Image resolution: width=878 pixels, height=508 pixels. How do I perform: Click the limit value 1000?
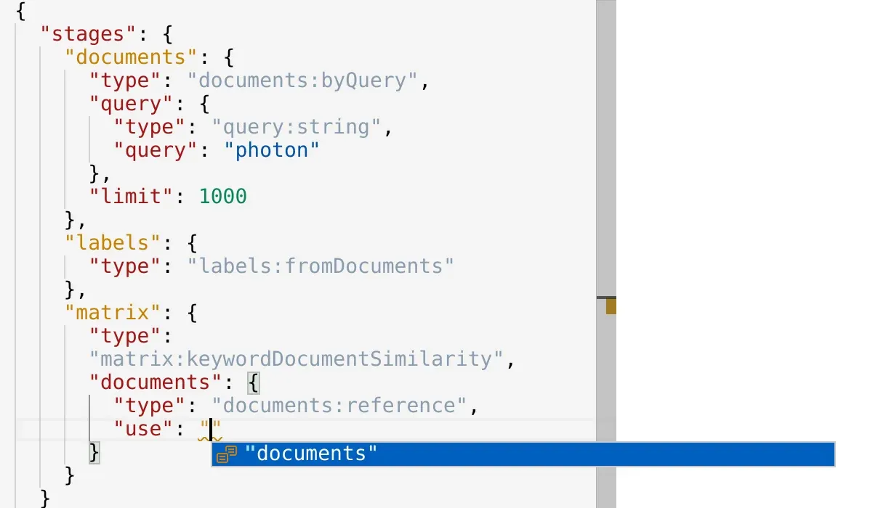pos(223,196)
